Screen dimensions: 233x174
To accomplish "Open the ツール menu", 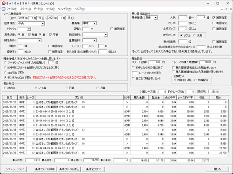I will (x=50, y=9).
